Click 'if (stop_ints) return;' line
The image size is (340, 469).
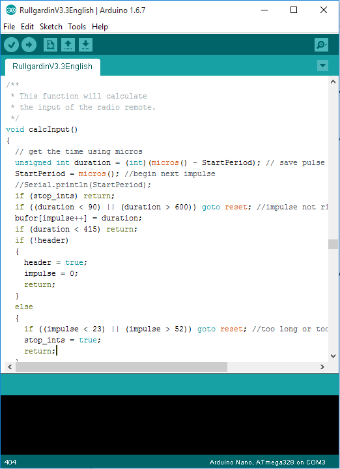pyautogui.click(x=65, y=196)
